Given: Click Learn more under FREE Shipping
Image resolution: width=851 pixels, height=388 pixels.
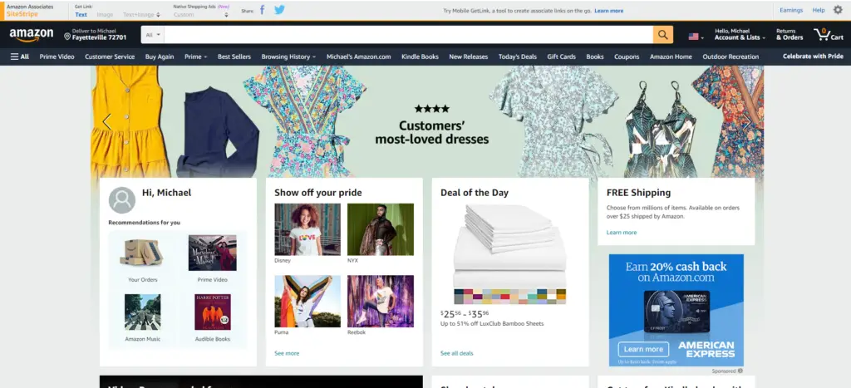Looking at the screenshot, I should [x=622, y=233].
